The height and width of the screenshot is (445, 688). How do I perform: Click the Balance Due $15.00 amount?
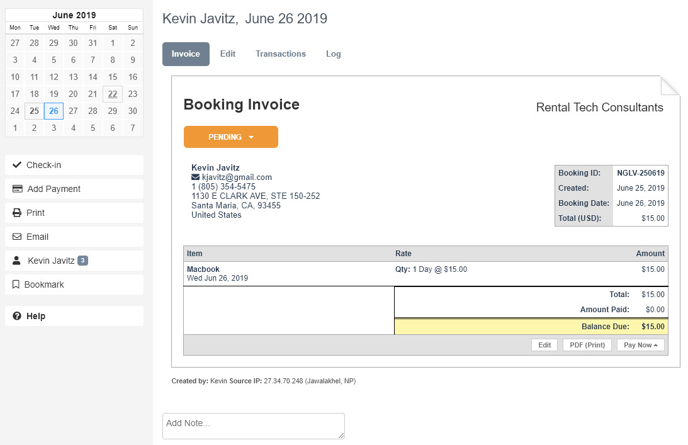coord(653,327)
